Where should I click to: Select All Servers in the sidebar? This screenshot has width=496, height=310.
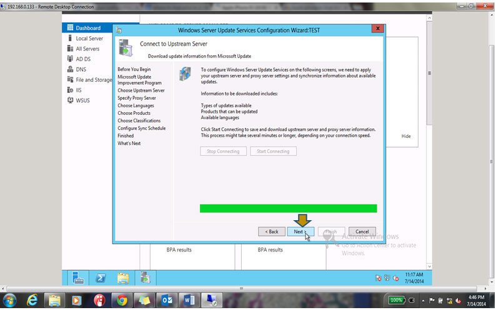pyautogui.click(x=87, y=49)
